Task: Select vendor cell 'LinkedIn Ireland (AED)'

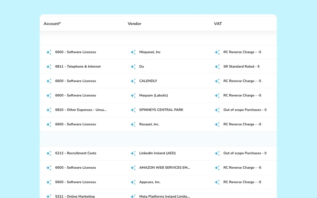Action: tap(157, 153)
